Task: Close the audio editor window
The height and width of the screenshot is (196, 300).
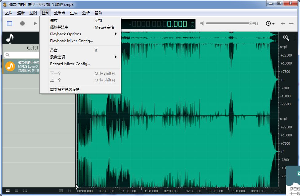Action: coord(291,3)
